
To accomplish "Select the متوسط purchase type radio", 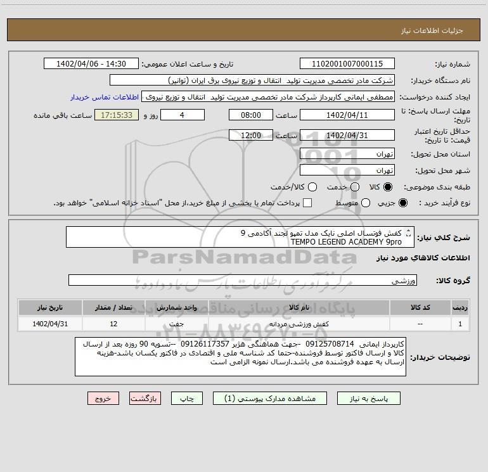I will (x=366, y=203).
